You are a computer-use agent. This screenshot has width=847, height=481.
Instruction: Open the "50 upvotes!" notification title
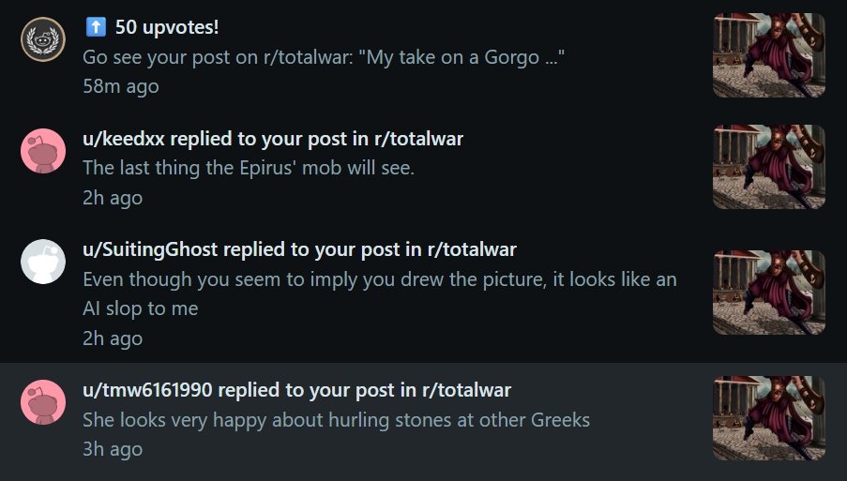[167, 27]
